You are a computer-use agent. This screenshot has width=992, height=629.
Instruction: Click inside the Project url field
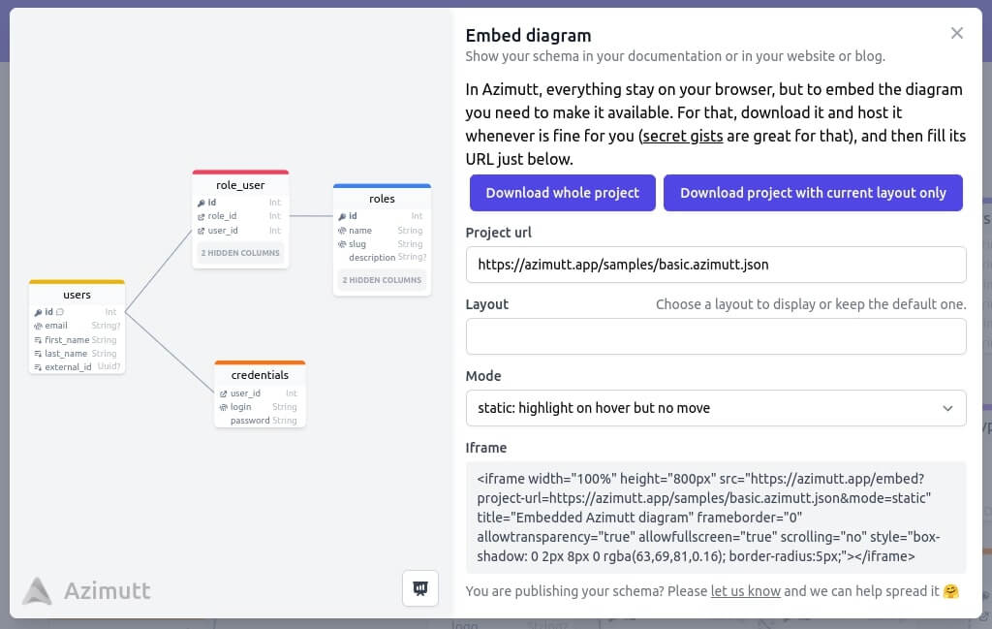click(x=716, y=264)
